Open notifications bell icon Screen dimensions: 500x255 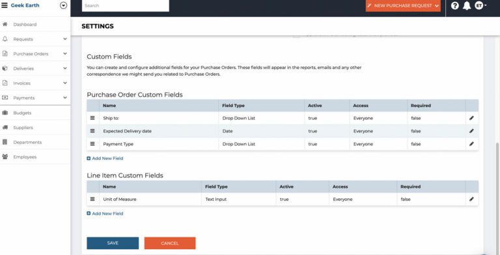[x=467, y=5]
